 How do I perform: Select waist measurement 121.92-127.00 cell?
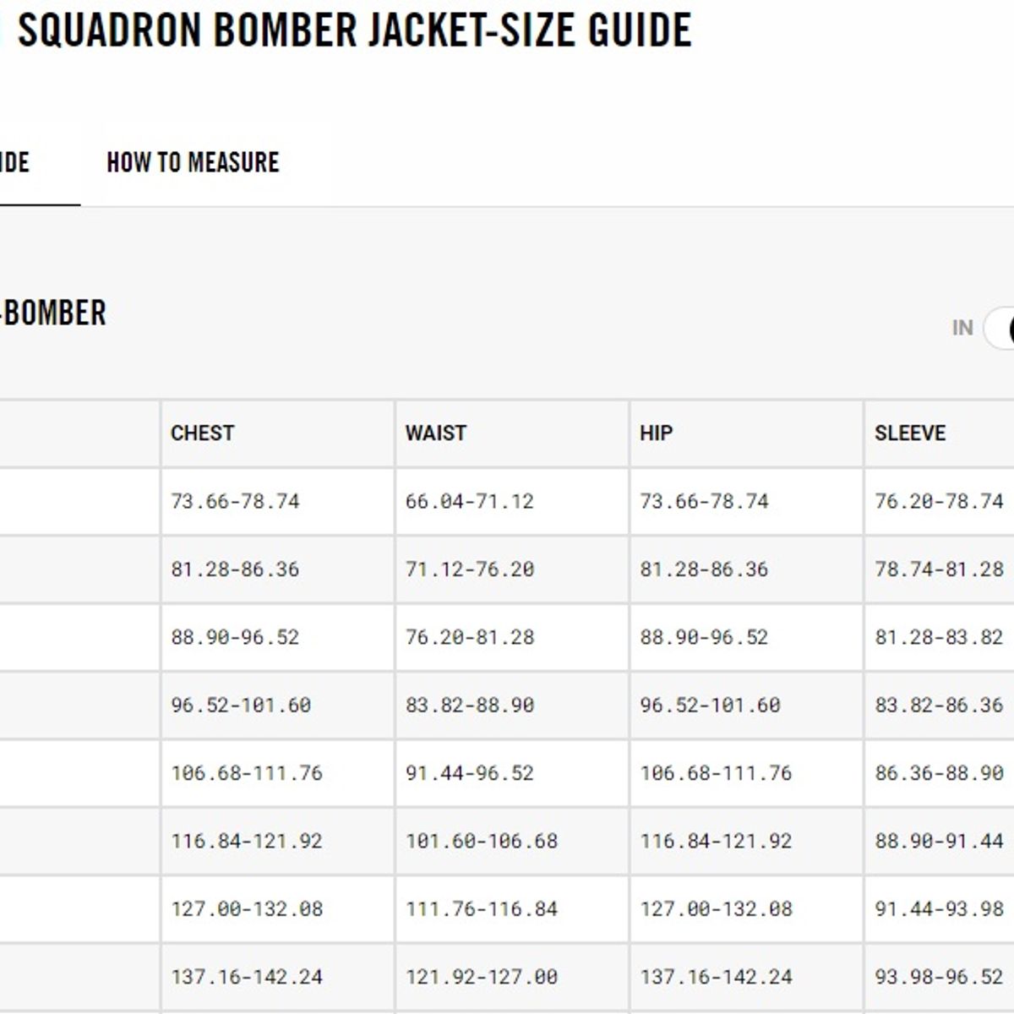482,977
